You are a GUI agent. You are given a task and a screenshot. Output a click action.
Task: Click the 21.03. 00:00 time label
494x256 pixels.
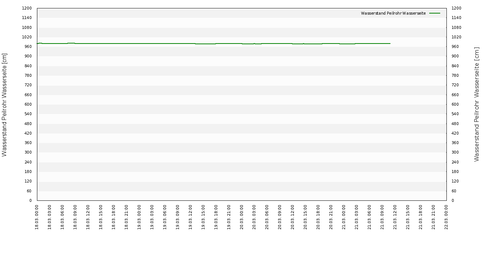tap(344, 217)
